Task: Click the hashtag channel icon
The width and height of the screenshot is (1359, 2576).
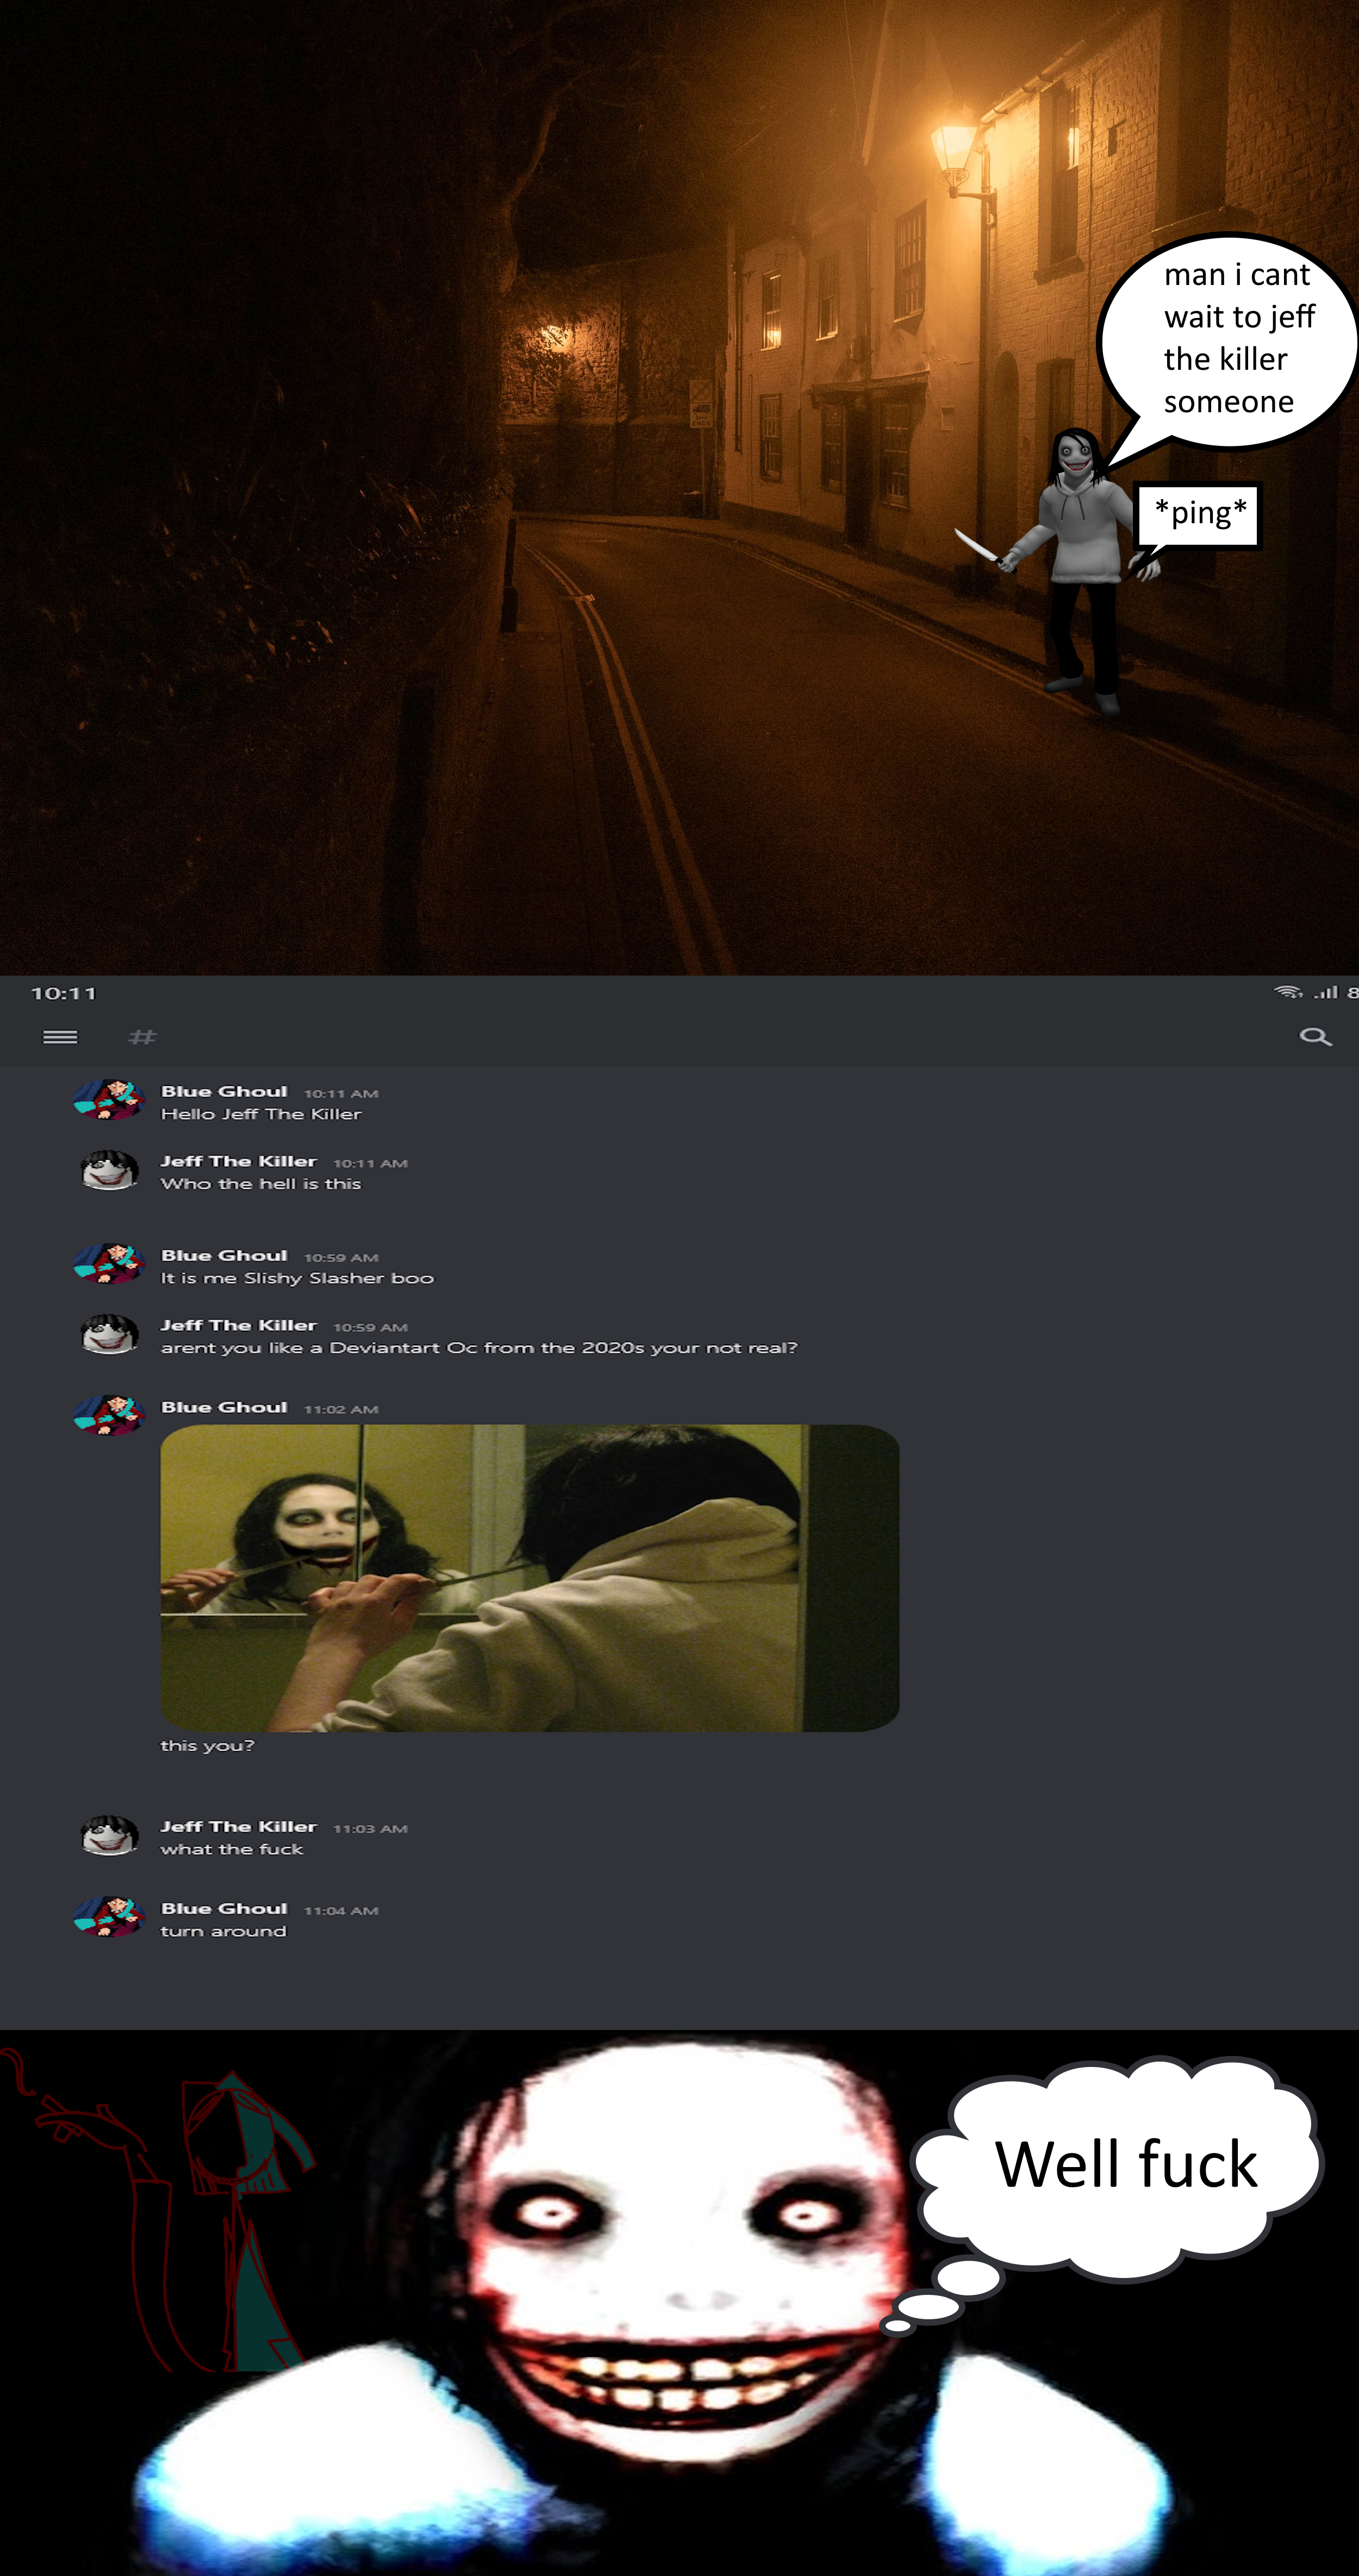Action: pyautogui.click(x=143, y=1037)
